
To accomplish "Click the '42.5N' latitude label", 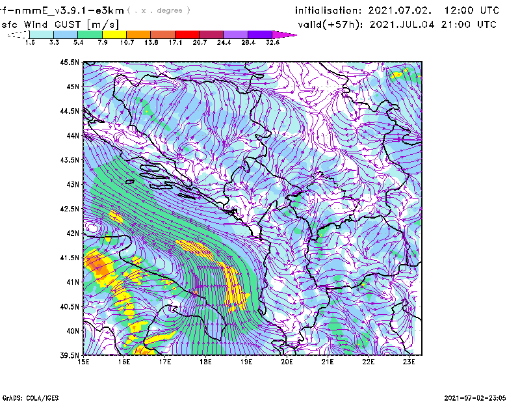I will (70, 209).
